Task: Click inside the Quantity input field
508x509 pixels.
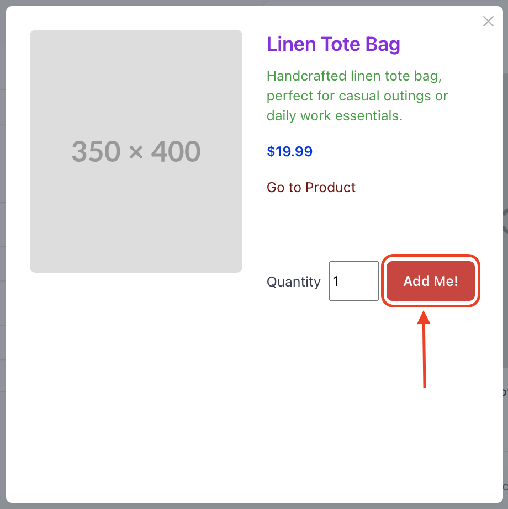Action: click(353, 281)
